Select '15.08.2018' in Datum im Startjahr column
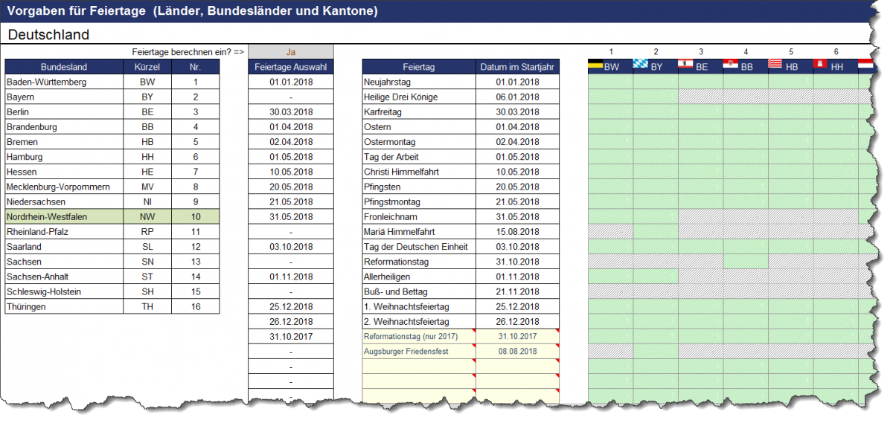This screenshot has height=423, width=893. 517,231
